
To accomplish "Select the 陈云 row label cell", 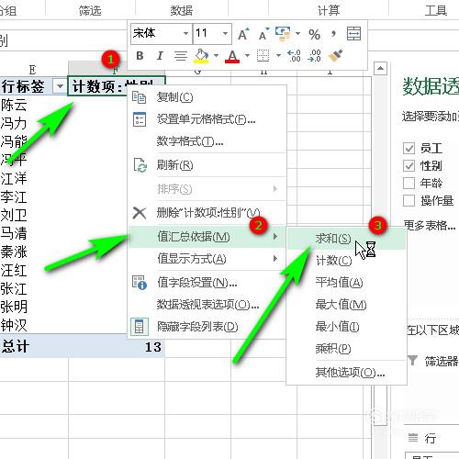I will coord(34,105).
